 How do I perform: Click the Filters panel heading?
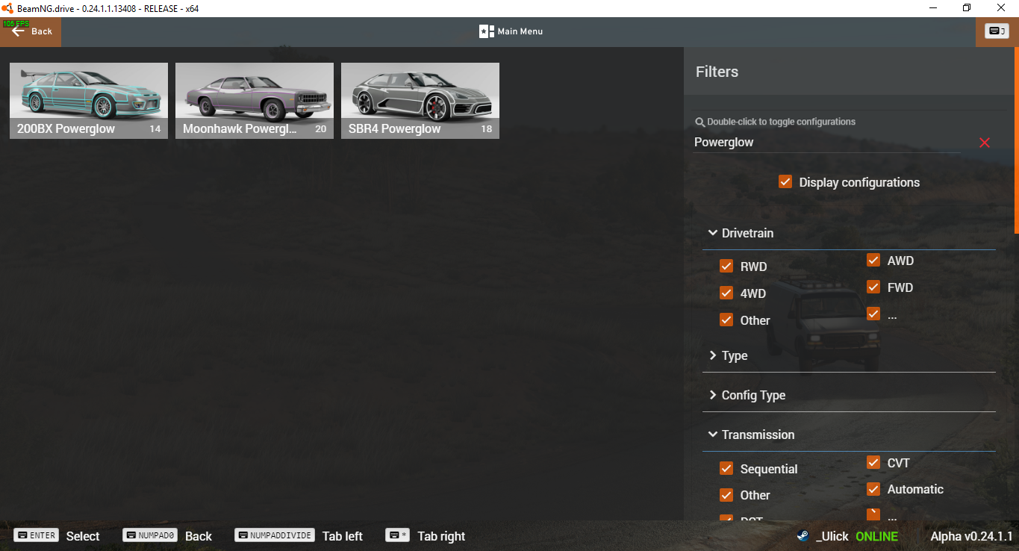pos(717,72)
